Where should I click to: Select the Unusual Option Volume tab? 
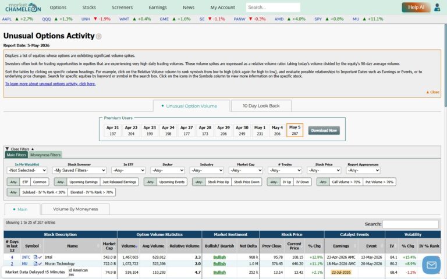point(191,106)
